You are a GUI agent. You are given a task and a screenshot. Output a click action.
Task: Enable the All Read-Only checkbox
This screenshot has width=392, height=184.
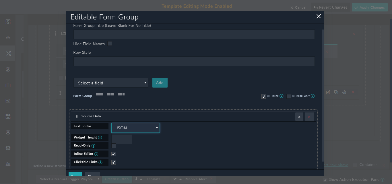pos(289,96)
